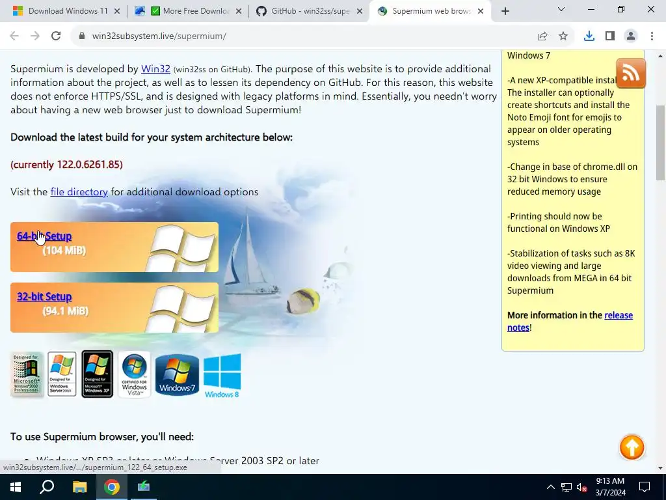The height and width of the screenshot is (500, 666).
Task: Switch to the GitHub win32ss tab
Action: (x=309, y=11)
